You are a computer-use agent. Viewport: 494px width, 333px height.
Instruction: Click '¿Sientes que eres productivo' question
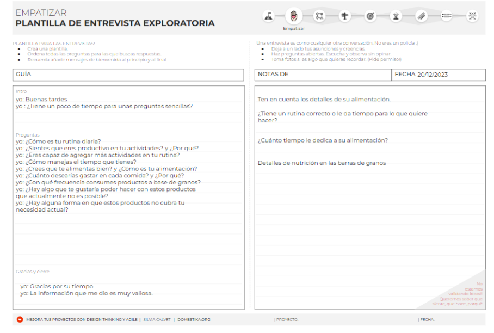[x=107, y=149]
